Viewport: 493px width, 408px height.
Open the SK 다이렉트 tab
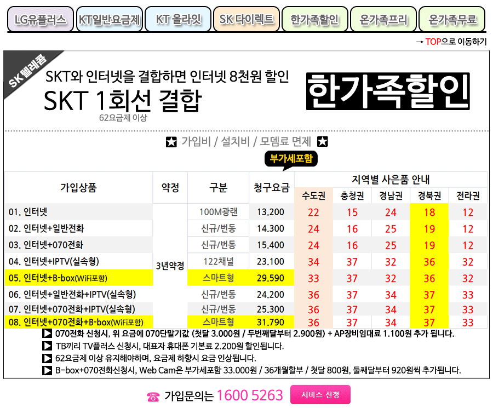pos(246,20)
